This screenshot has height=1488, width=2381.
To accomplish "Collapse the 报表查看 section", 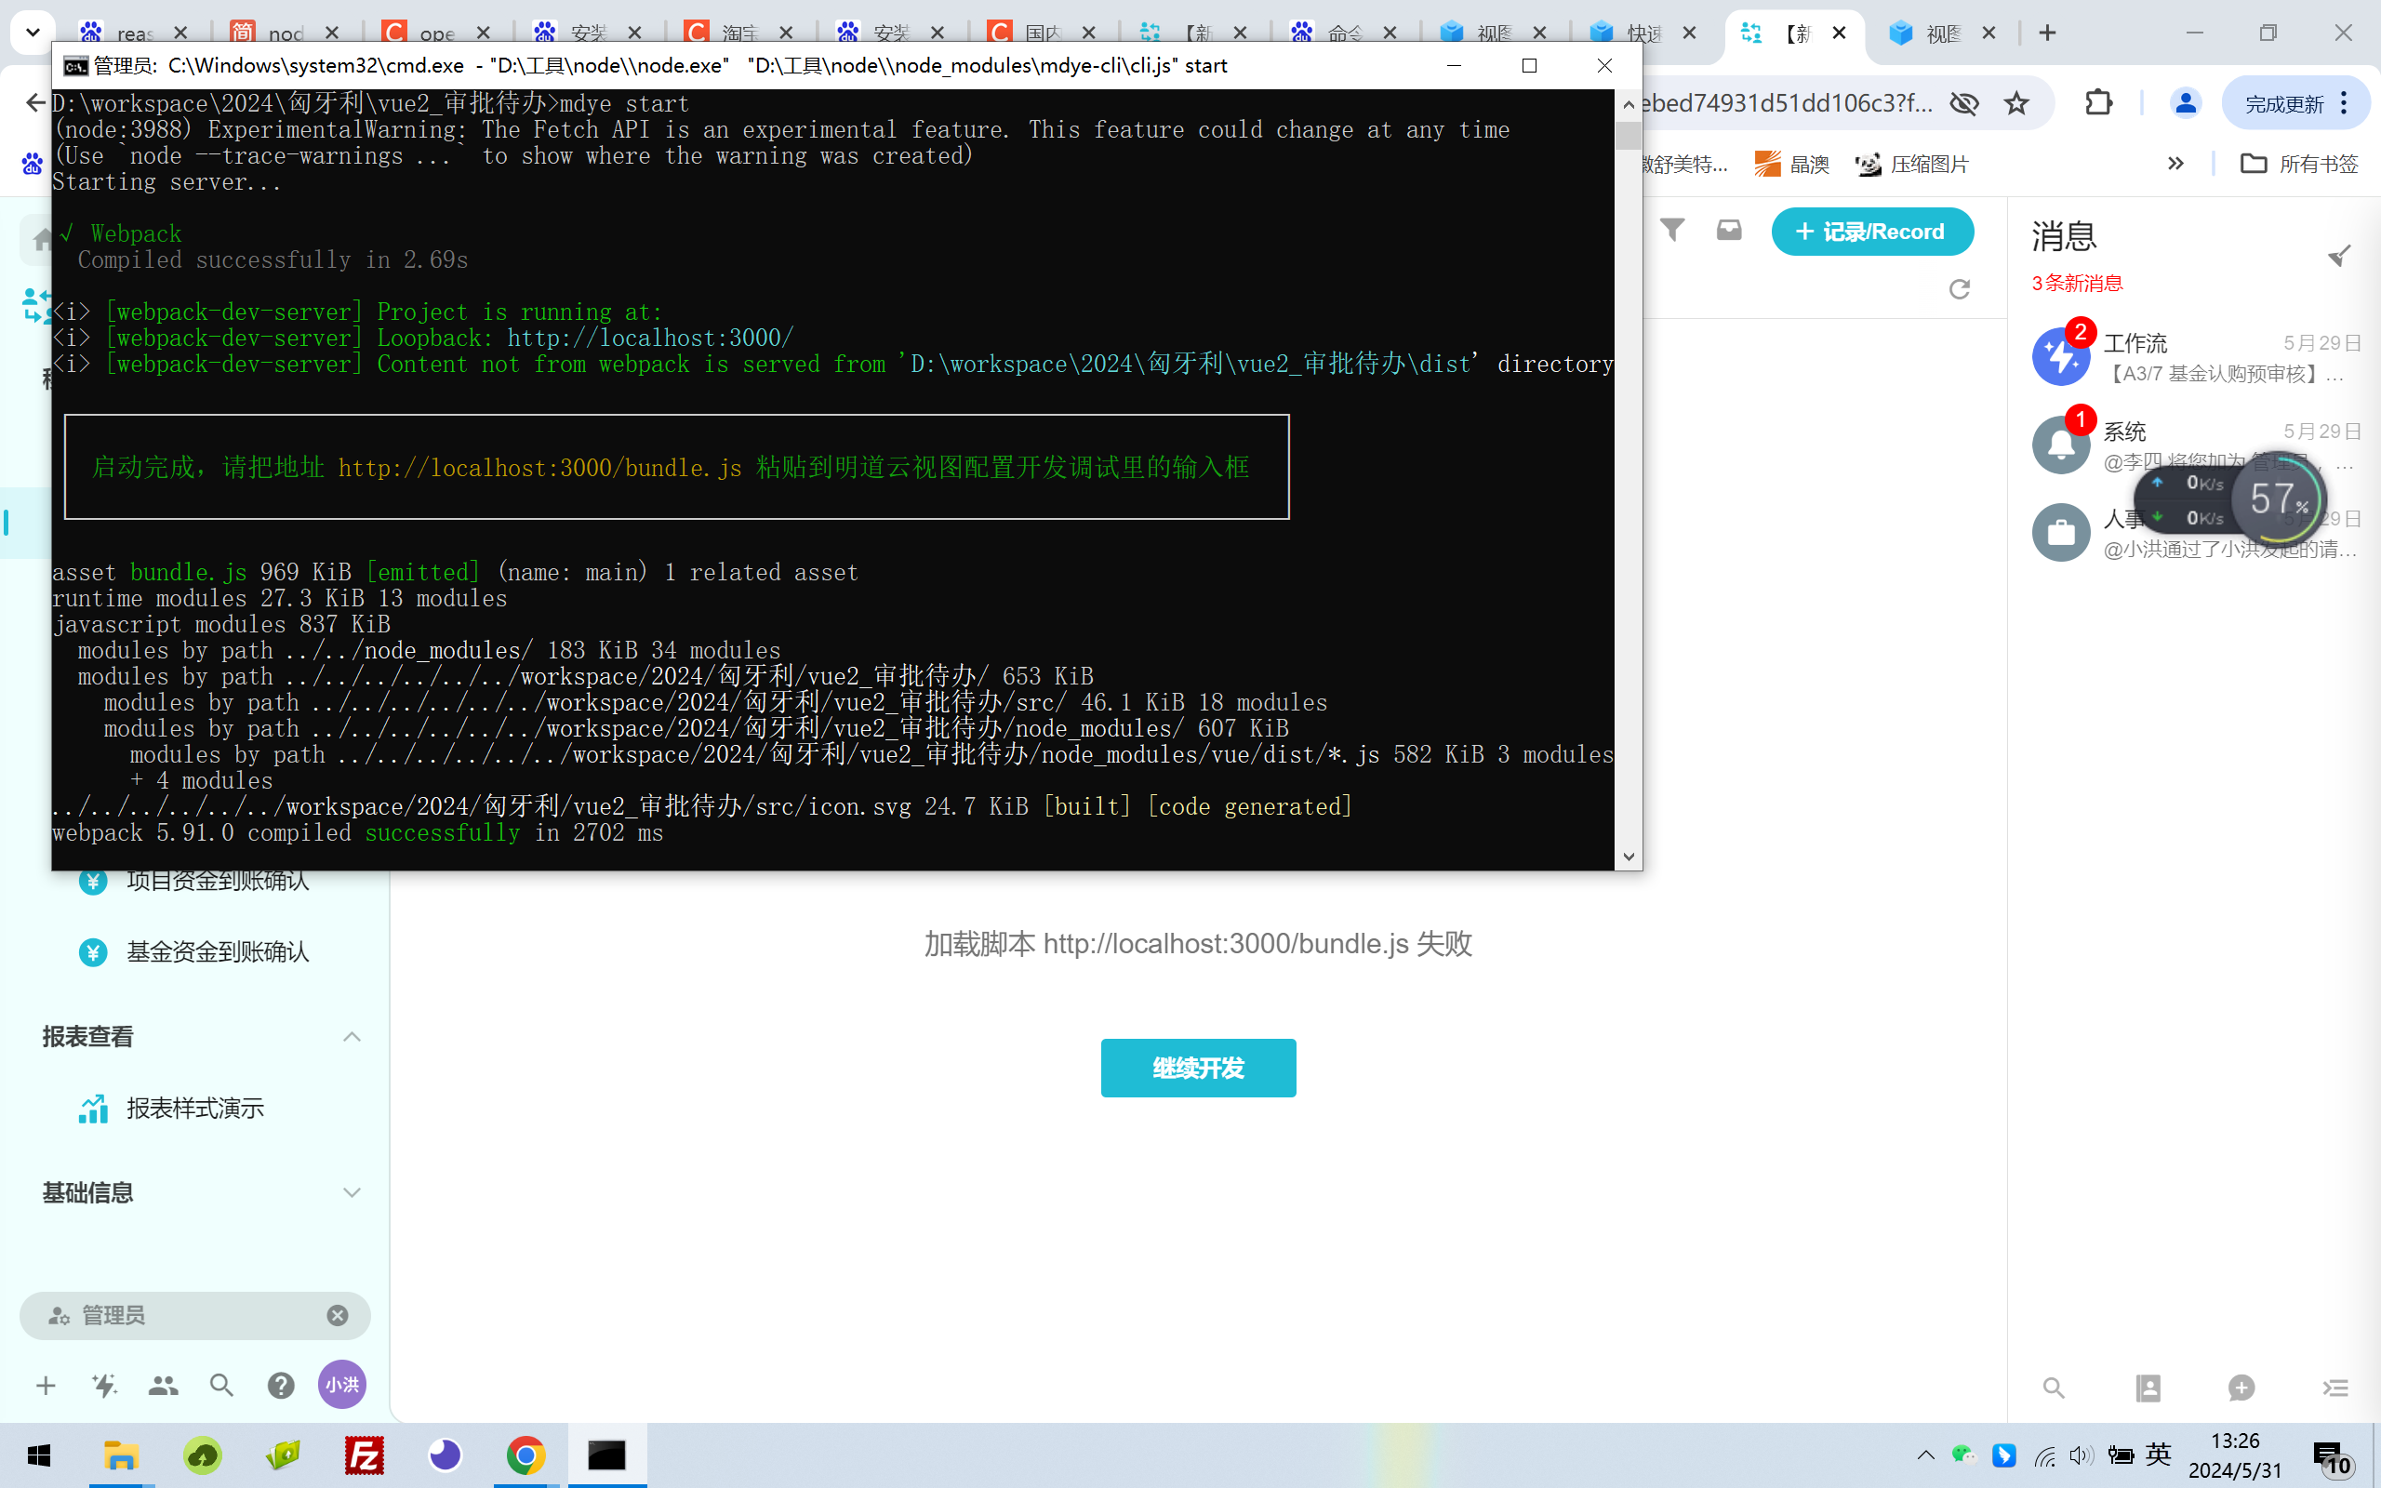I will pos(352,1036).
